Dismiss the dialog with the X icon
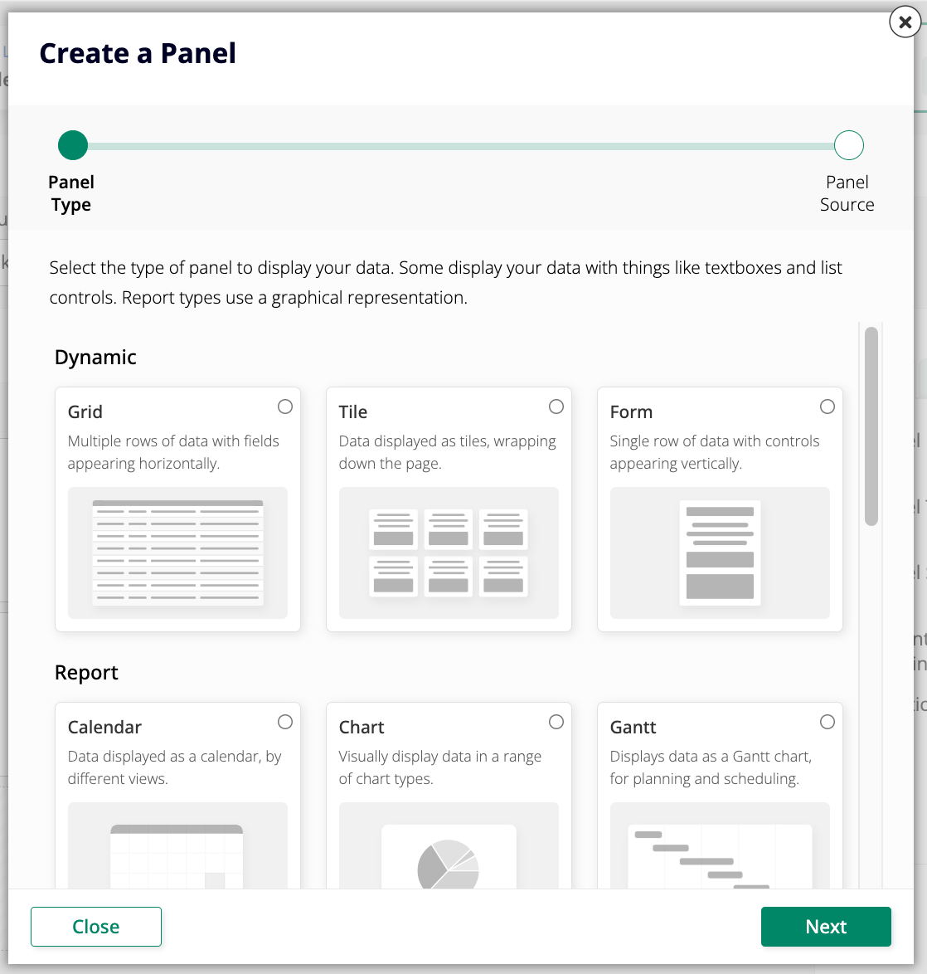The image size is (927, 974). 904,22
